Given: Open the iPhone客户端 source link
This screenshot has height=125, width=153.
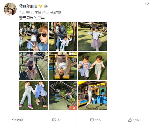Looking at the screenshot, I should click(52, 12).
